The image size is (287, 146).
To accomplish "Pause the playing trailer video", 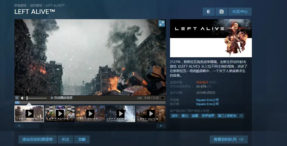I will (17, 98).
